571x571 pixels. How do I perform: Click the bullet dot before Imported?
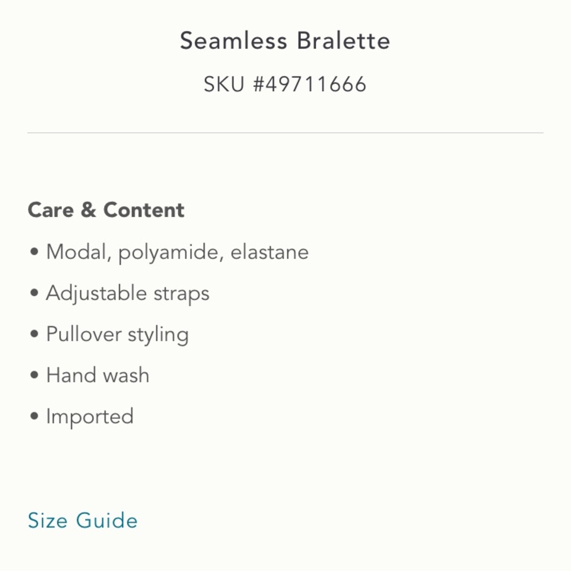[x=35, y=417]
